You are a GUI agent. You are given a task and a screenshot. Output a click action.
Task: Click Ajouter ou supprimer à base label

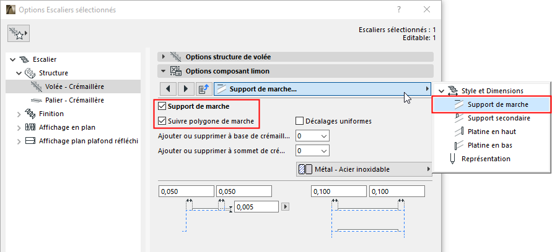225,136
